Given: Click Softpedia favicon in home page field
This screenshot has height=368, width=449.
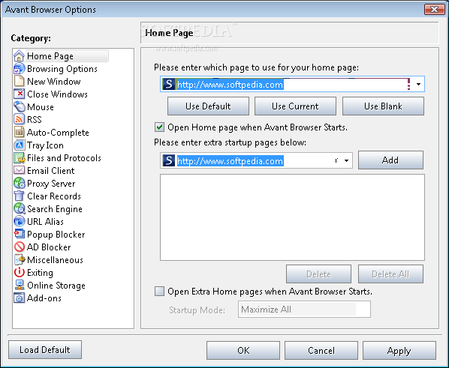Looking at the screenshot, I should [169, 84].
